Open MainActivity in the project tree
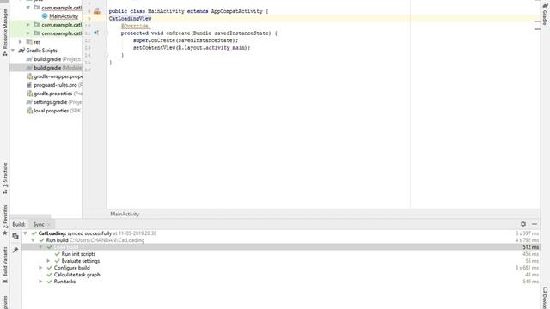550x309 pixels. [x=64, y=16]
